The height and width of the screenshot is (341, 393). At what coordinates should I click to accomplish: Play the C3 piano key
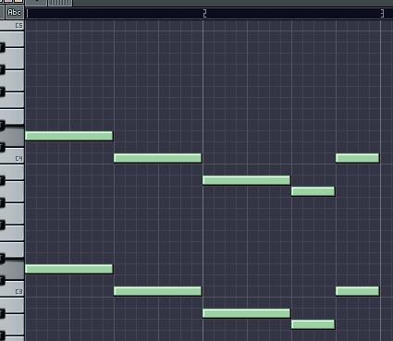(12, 290)
